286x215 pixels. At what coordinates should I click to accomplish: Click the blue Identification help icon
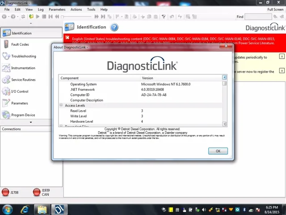pos(114,27)
